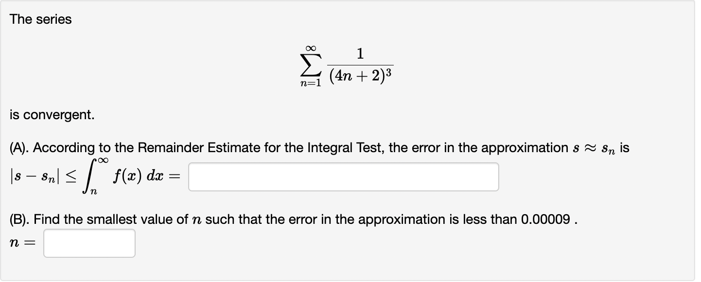Click the integral answer input field
This screenshot has height=282, width=701.
(344, 177)
